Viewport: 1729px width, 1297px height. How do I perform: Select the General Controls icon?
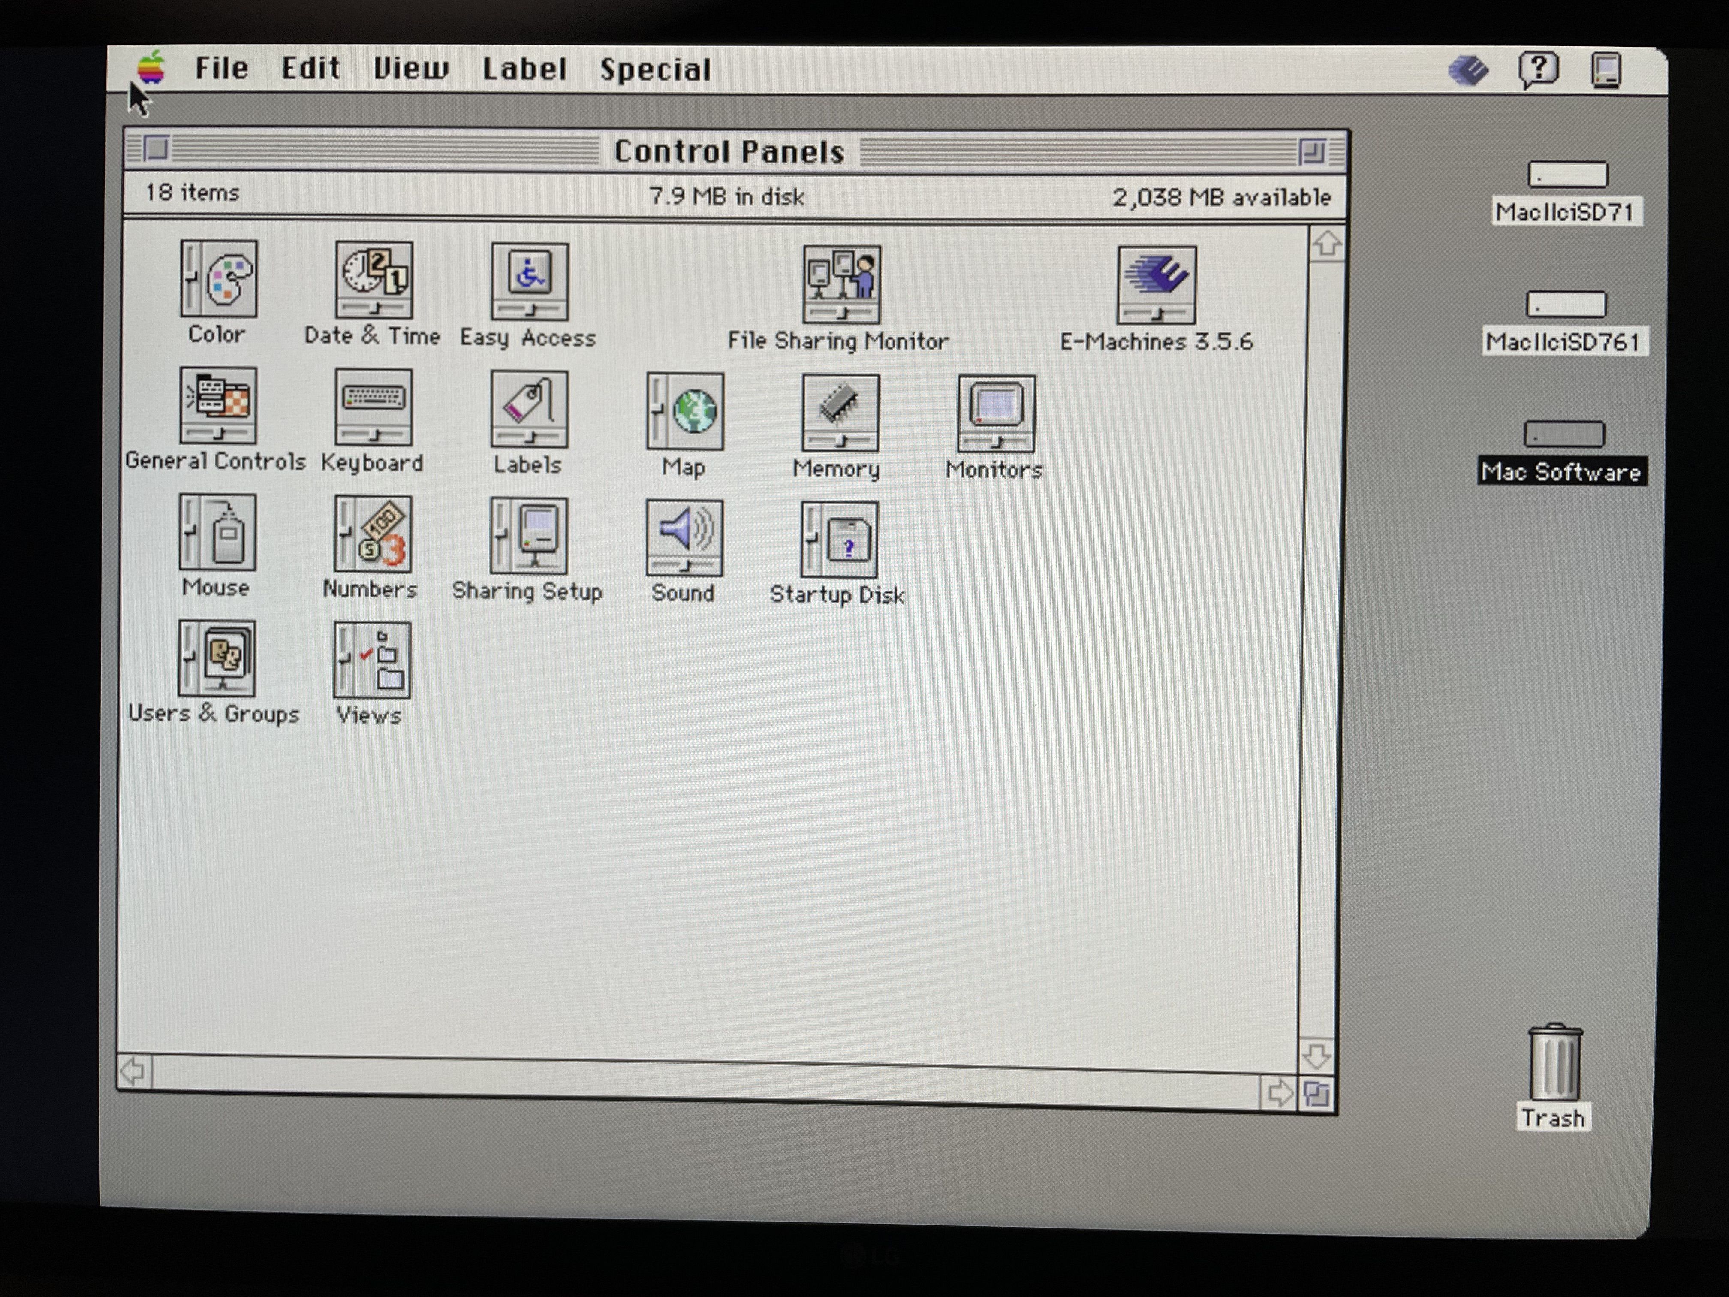[217, 405]
